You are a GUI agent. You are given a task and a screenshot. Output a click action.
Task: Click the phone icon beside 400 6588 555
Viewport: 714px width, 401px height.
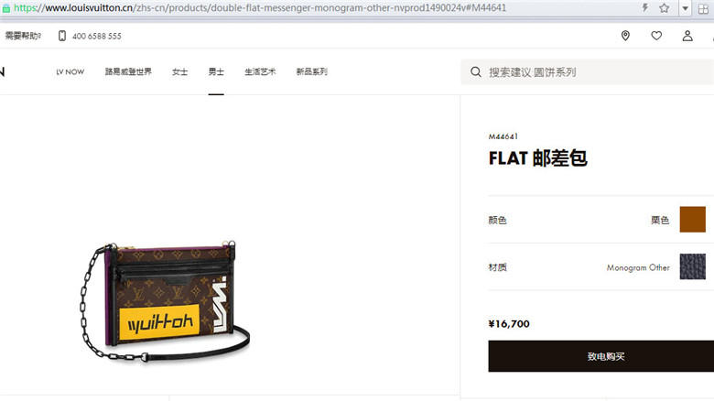[x=62, y=36]
